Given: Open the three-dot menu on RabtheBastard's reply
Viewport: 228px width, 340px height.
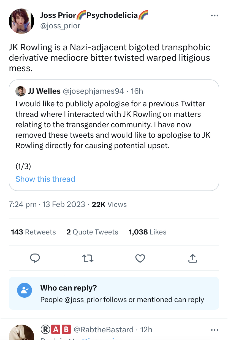Looking at the screenshot, I should click(x=215, y=330).
